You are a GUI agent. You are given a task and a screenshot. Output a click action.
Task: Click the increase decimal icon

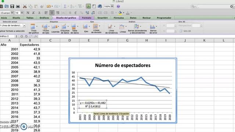[x=87, y=13]
